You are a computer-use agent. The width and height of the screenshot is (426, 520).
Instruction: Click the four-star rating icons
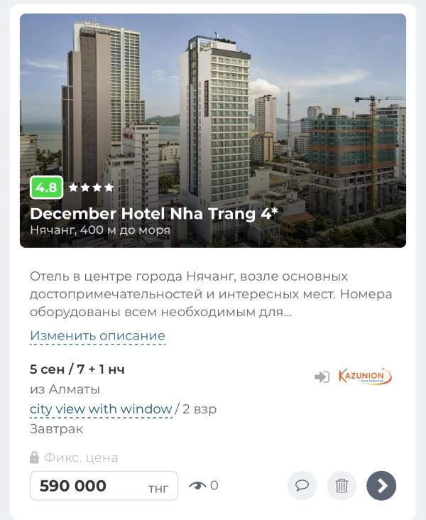(91, 188)
